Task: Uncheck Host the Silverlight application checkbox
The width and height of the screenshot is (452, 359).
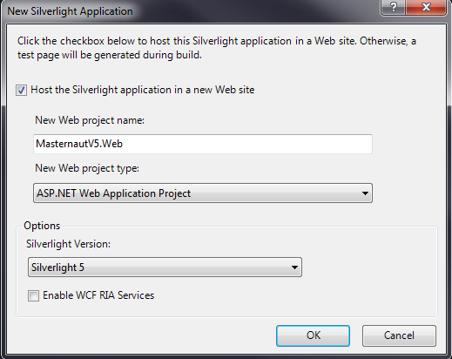Action: (21, 90)
